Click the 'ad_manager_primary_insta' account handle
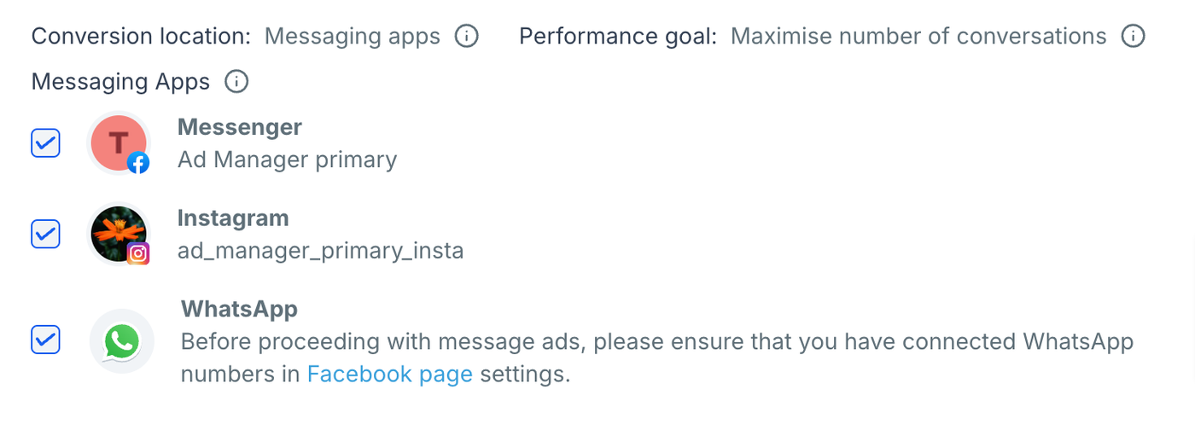 320,251
